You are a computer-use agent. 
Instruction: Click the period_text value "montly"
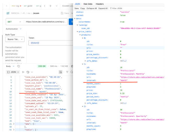click(124, 97)
